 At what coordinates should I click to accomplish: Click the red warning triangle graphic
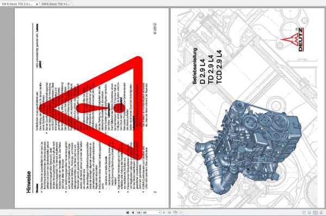click(91, 108)
